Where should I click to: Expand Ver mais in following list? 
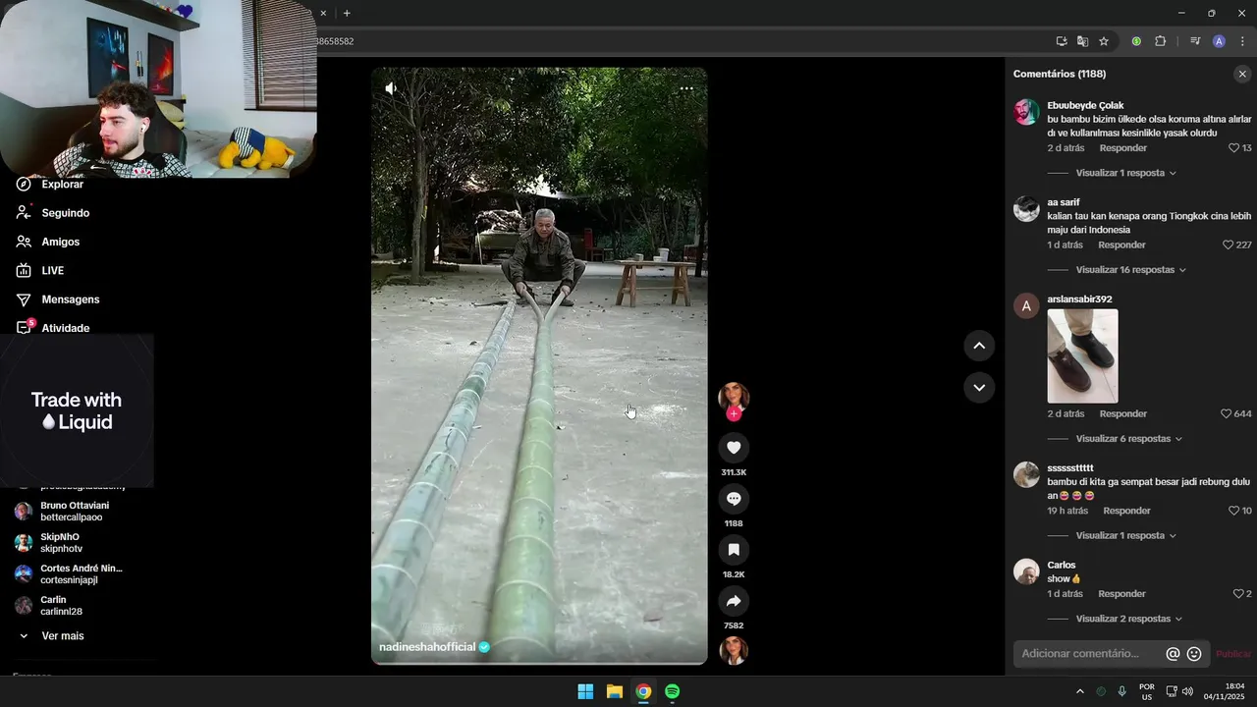pos(62,636)
